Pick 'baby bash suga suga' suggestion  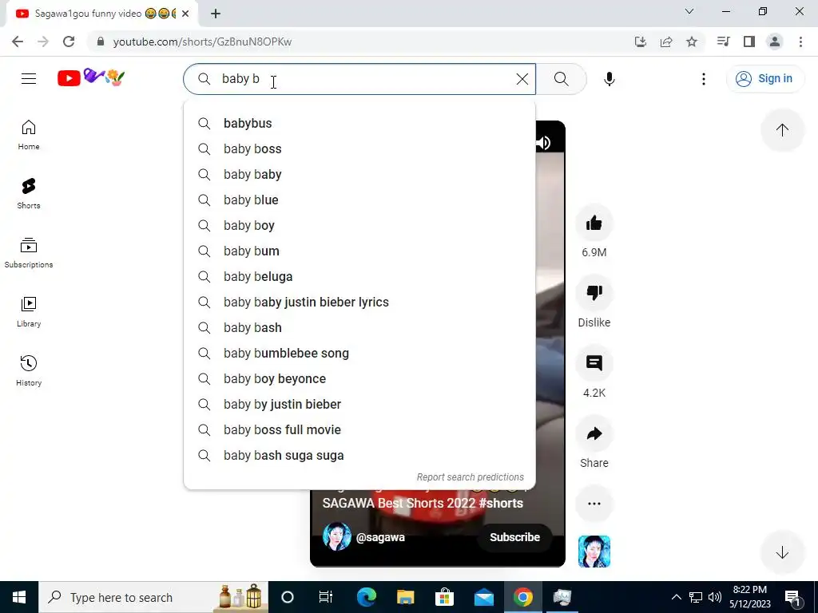click(359, 455)
